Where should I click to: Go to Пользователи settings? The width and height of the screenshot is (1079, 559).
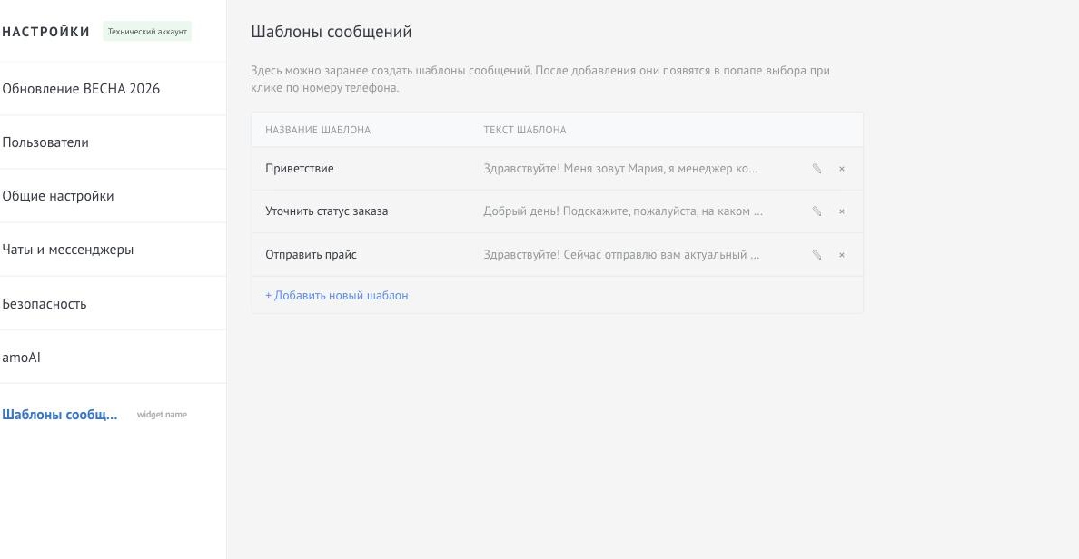click(x=45, y=142)
